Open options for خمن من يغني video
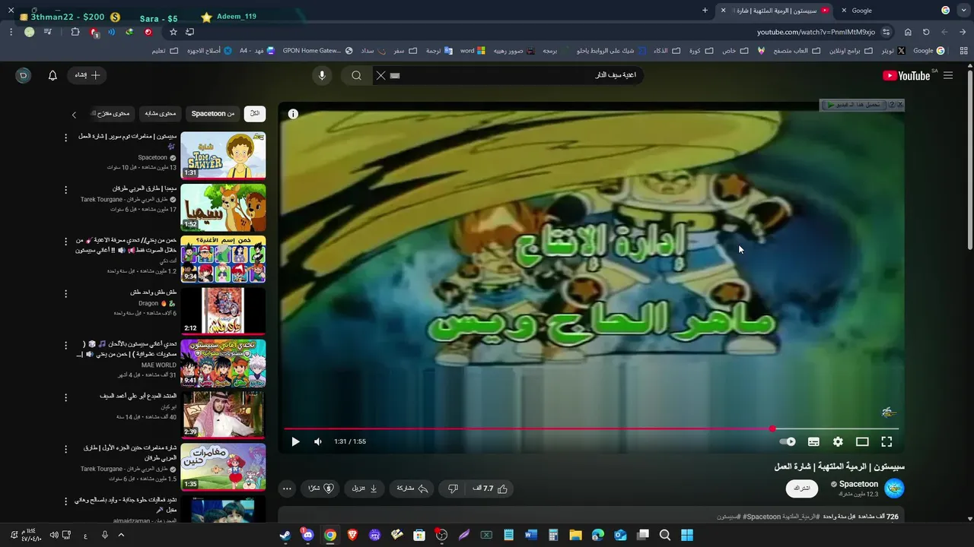974x547 pixels. (x=65, y=242)
